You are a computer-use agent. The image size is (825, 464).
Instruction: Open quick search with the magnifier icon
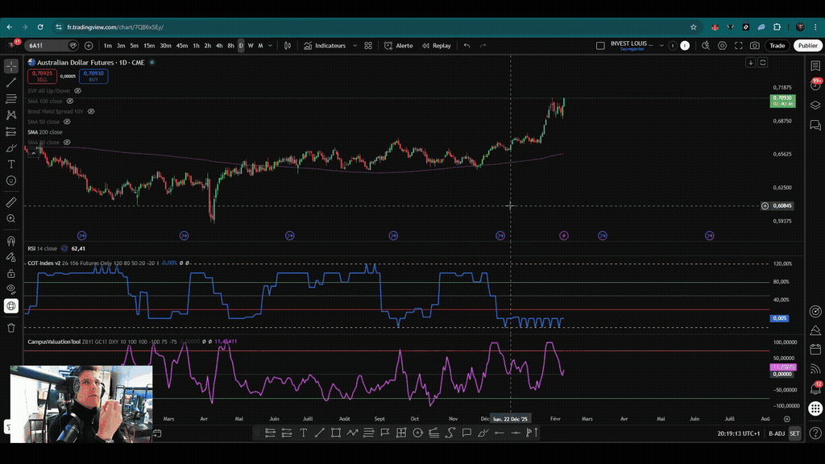tap(706, 46)
